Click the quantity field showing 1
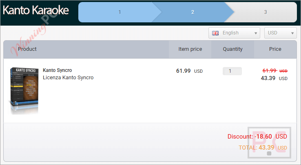Screen dimensions: 301x165 coord(232,71)
